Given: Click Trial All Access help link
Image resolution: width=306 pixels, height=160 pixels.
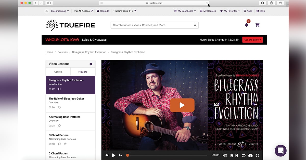Looking at the screenshot, I should 83,11.
